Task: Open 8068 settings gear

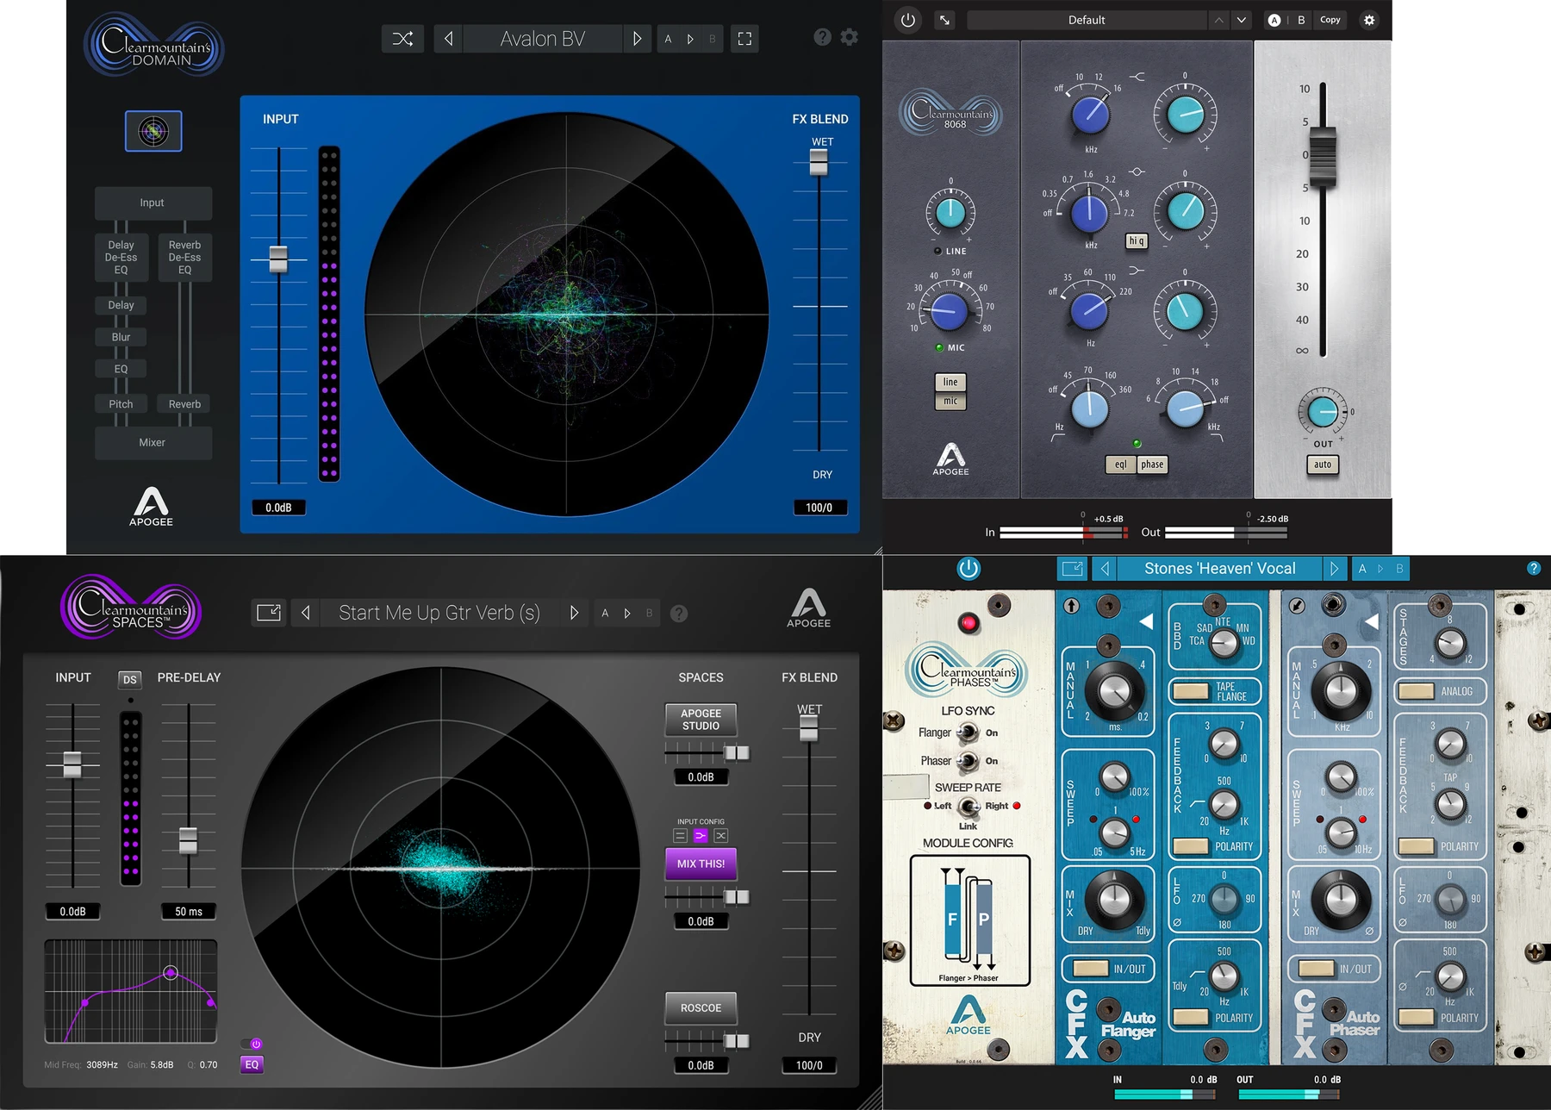Action: 1369,20
